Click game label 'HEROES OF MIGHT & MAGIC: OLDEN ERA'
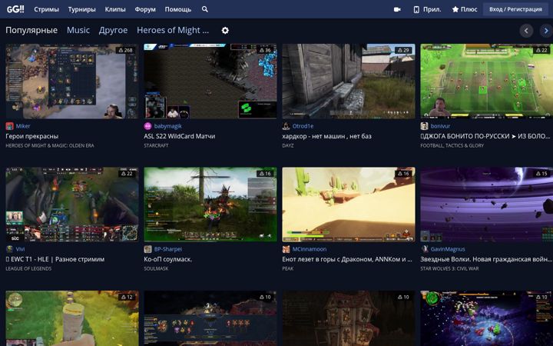This screenshot has width=553, height=346. click(50, 145)
